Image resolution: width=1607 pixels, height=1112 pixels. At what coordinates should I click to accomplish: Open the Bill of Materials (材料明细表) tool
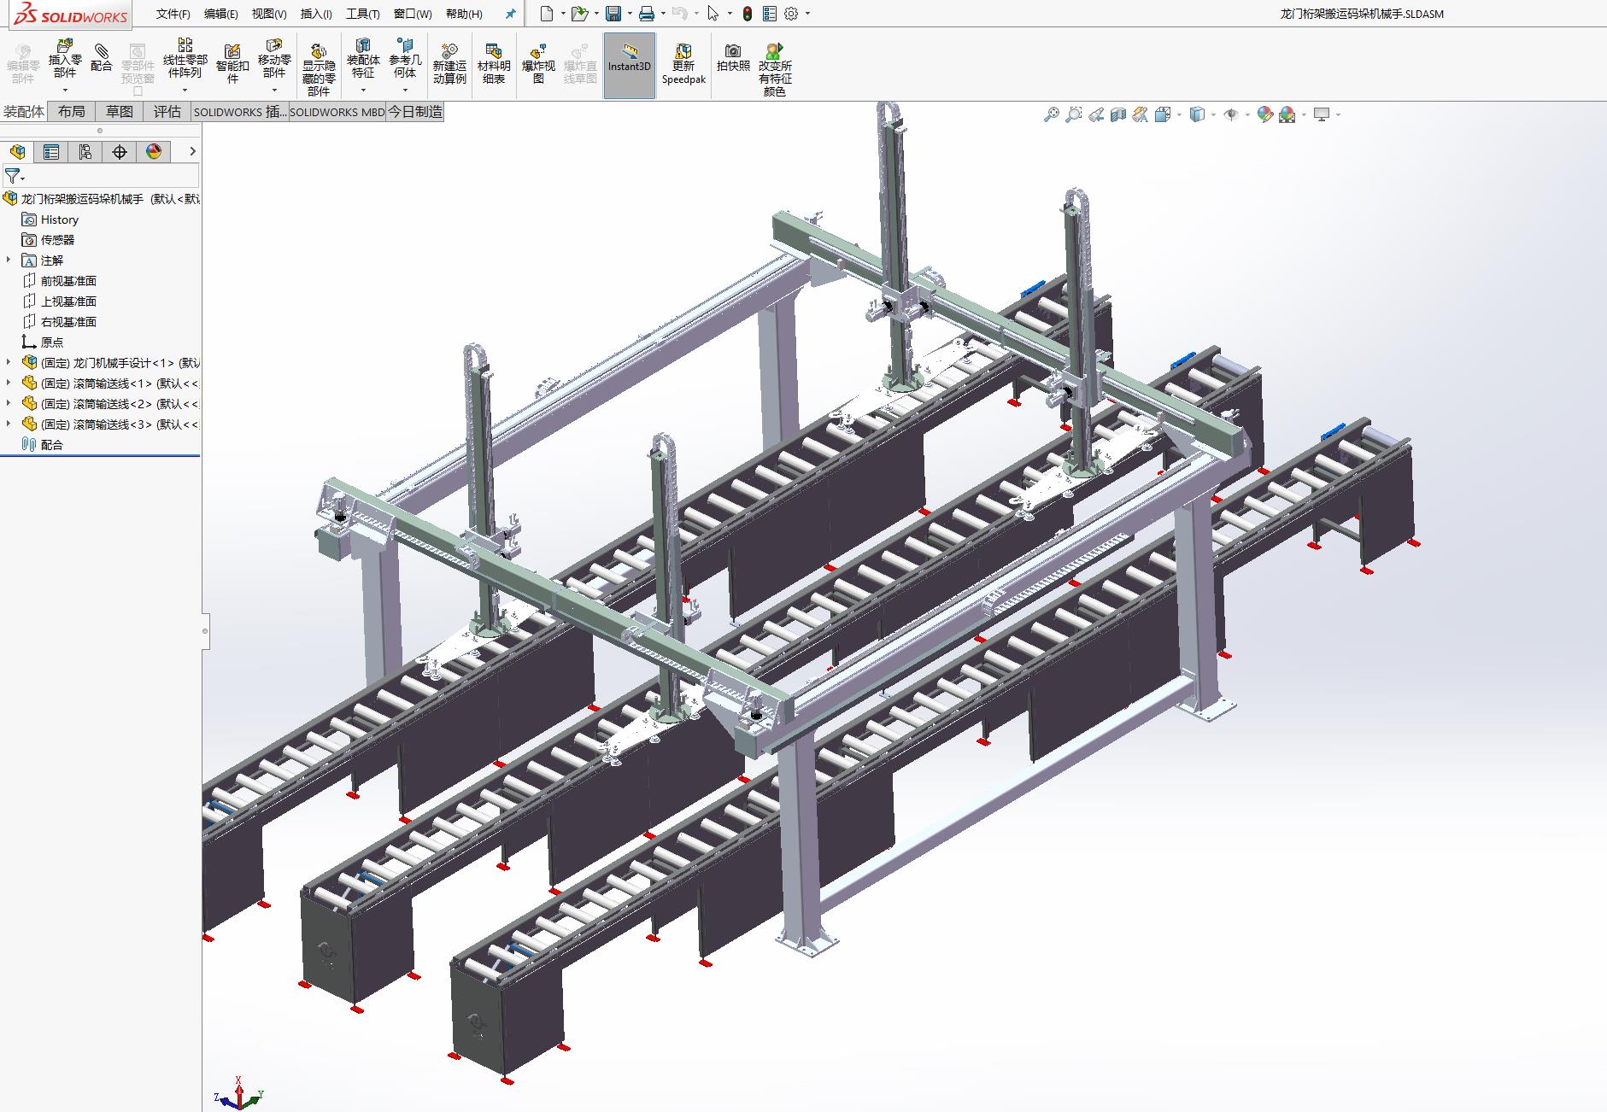(x=494, y=63)
